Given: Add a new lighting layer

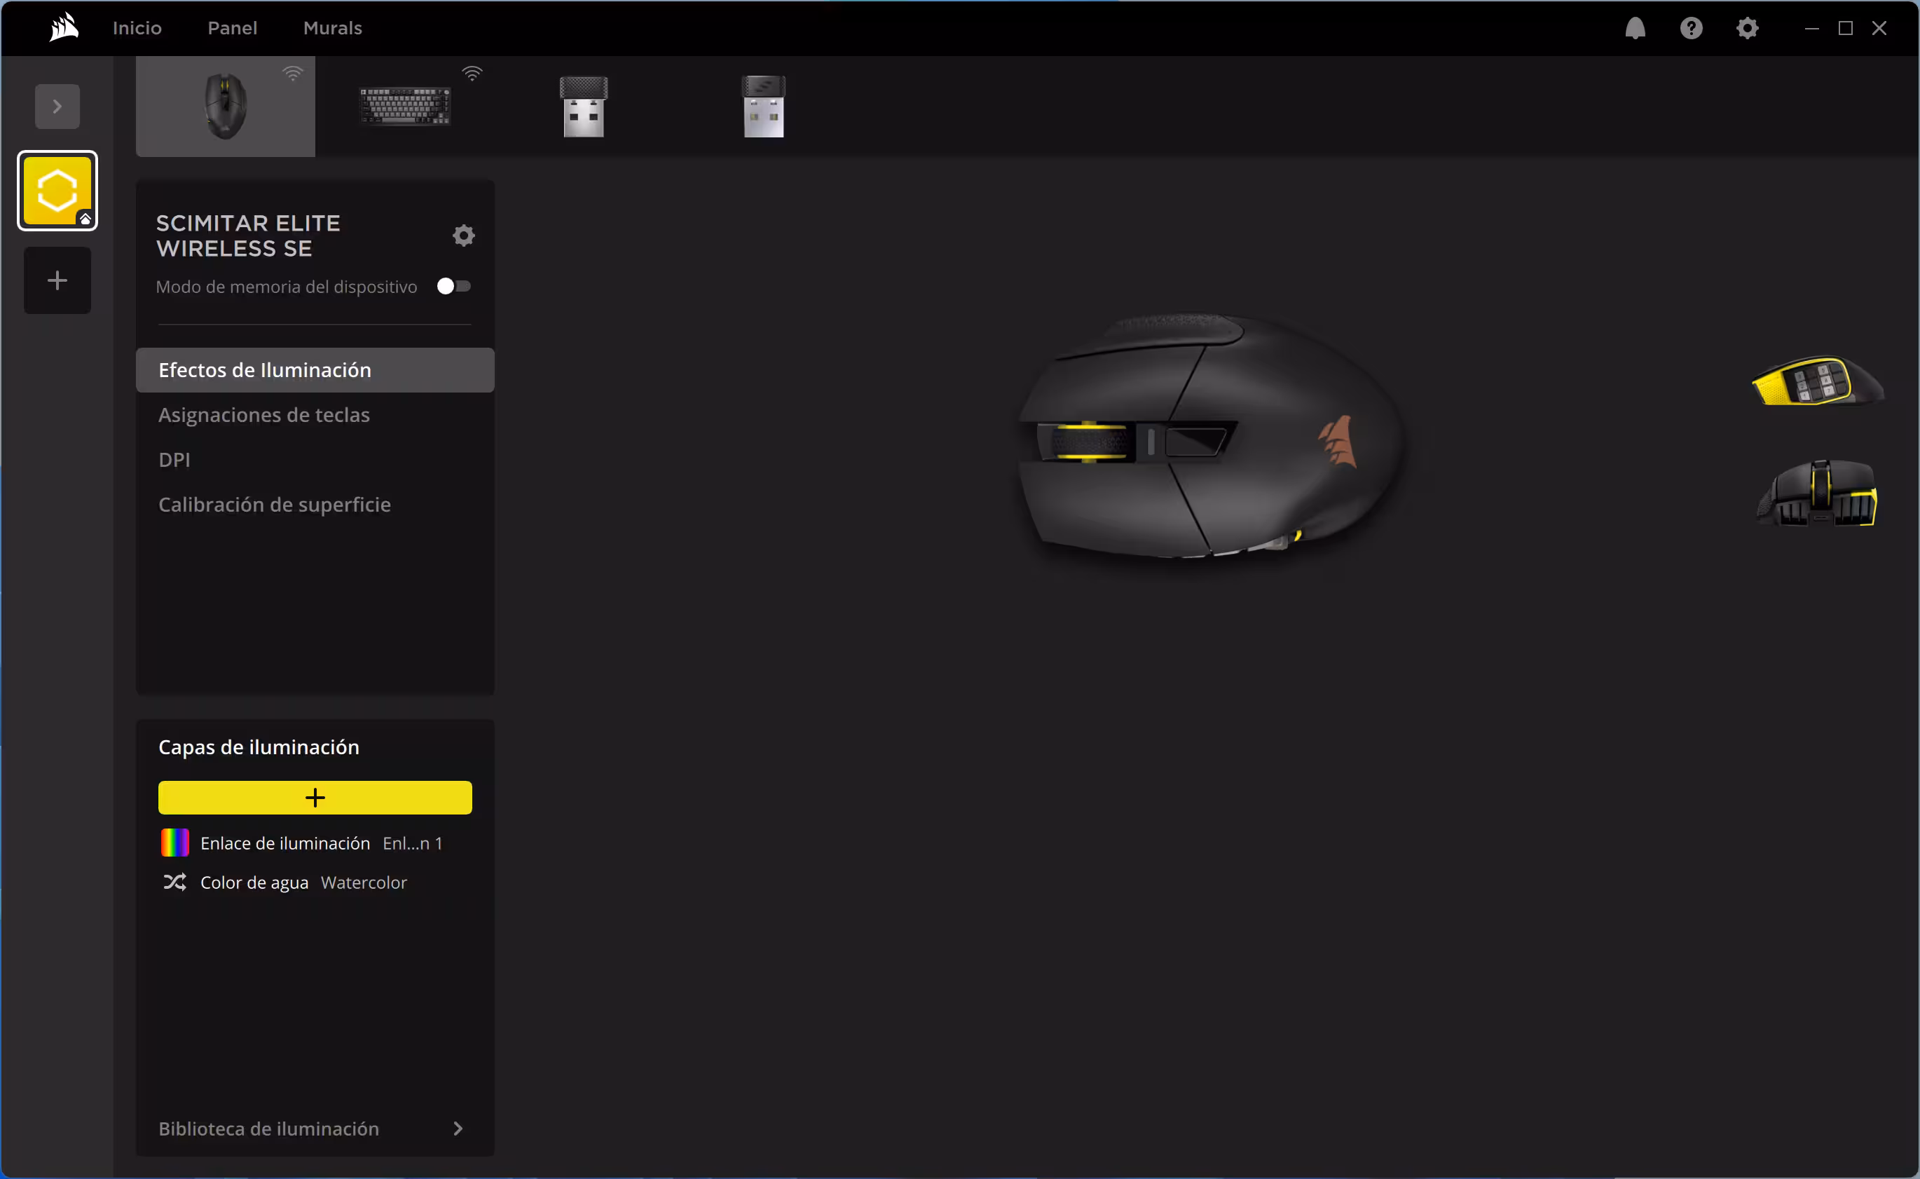Looking at the screenshot, I should click(x=315, y=798).
